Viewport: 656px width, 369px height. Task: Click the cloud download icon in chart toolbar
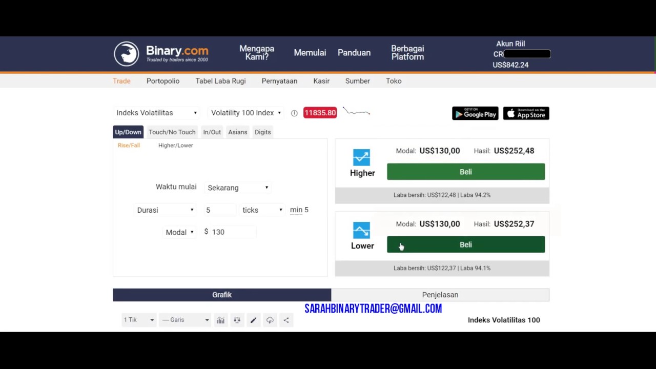270,320
